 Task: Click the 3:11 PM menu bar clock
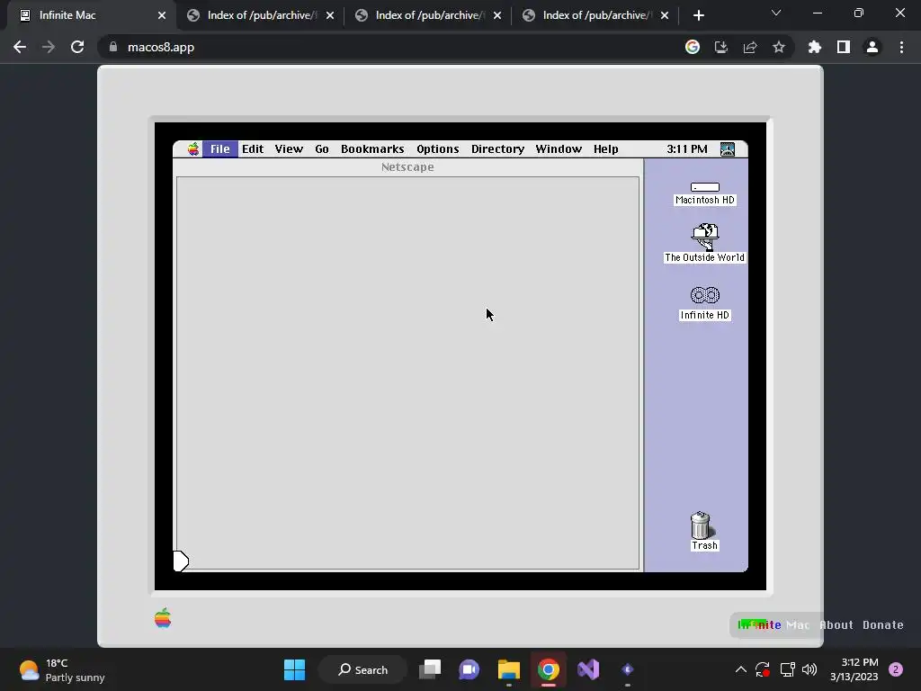tap(686, 149)
